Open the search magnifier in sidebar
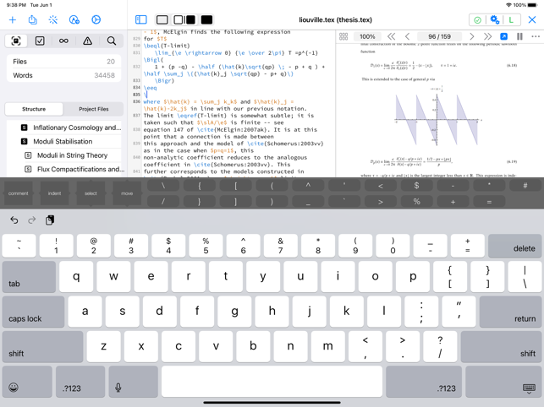This screenshot has height=407, width=544. 111,41
